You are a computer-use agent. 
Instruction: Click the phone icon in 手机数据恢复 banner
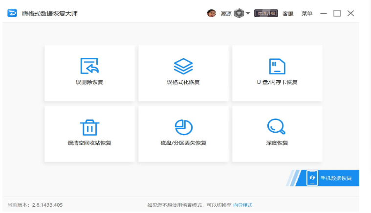(312, 178)
